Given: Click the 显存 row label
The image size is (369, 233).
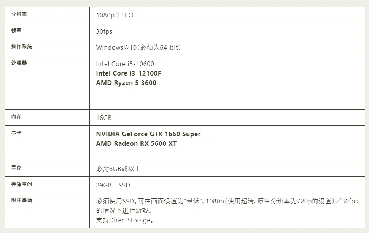Looking at the screenshot, I should coord(16,168).
